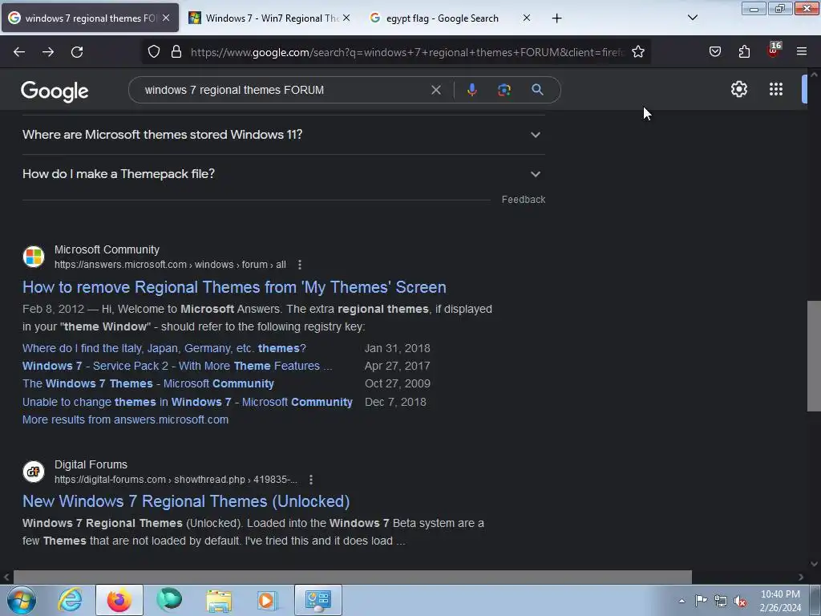Screen dimensions: 821x616
Task: Open 'More results from answers.microsoft.com'
Action: click(x=125, y=419)
